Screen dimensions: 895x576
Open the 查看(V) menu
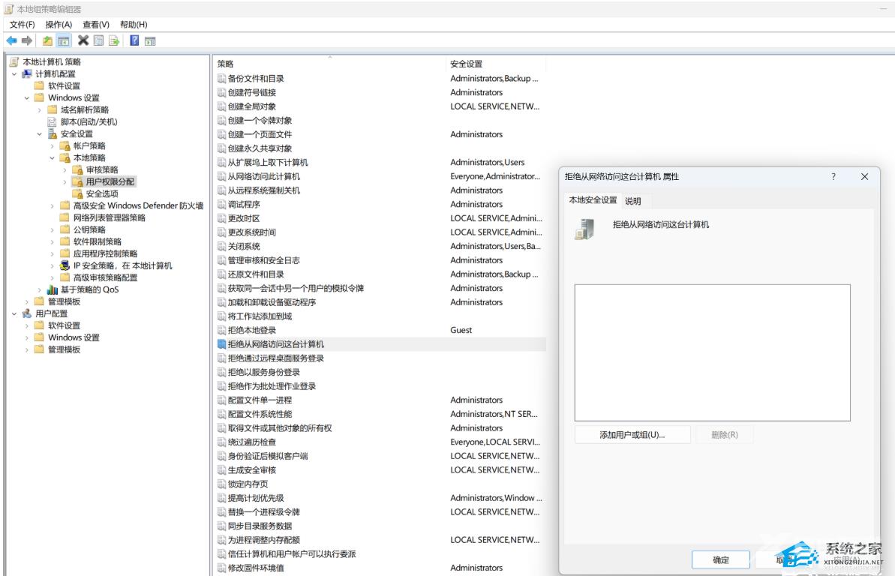click(96, 25)
